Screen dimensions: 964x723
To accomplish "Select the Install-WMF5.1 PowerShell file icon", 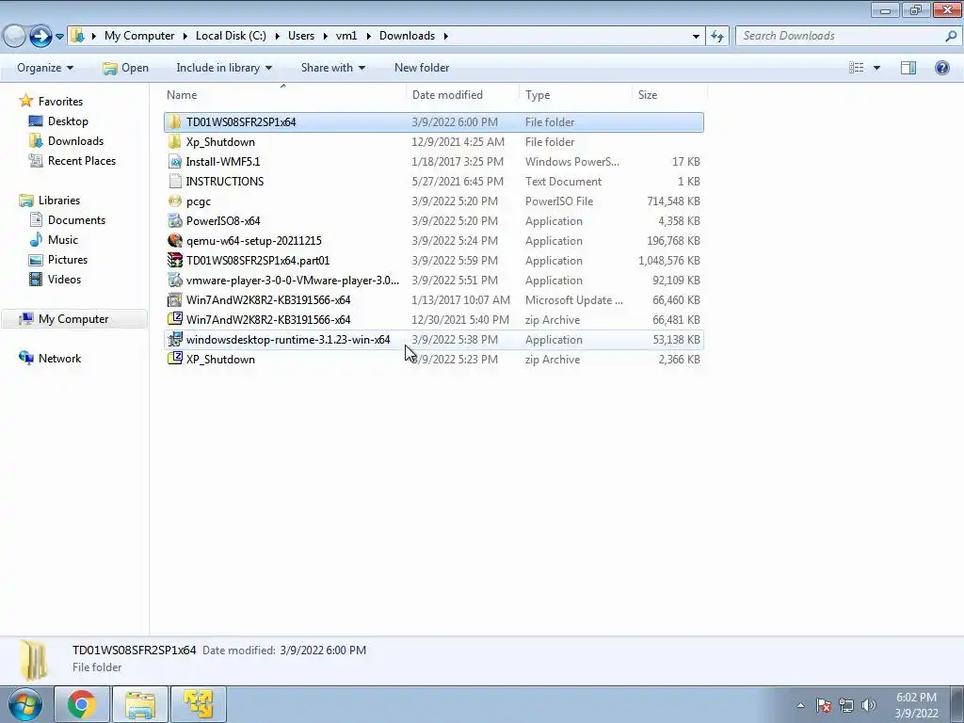I will click(175, 162).
